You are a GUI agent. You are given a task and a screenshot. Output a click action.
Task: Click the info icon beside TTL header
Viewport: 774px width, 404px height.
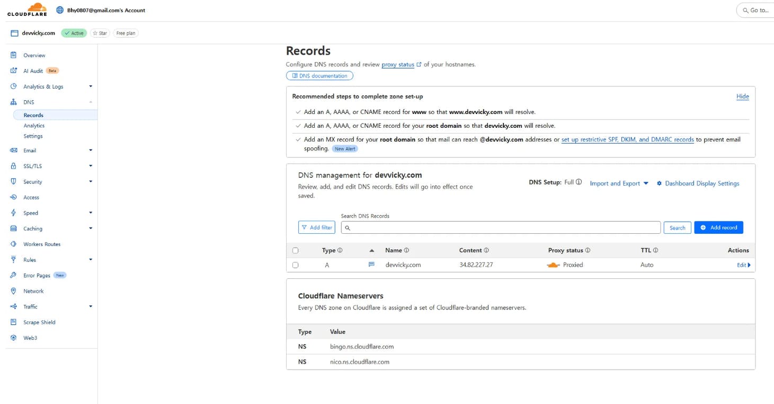coord(655,250)
